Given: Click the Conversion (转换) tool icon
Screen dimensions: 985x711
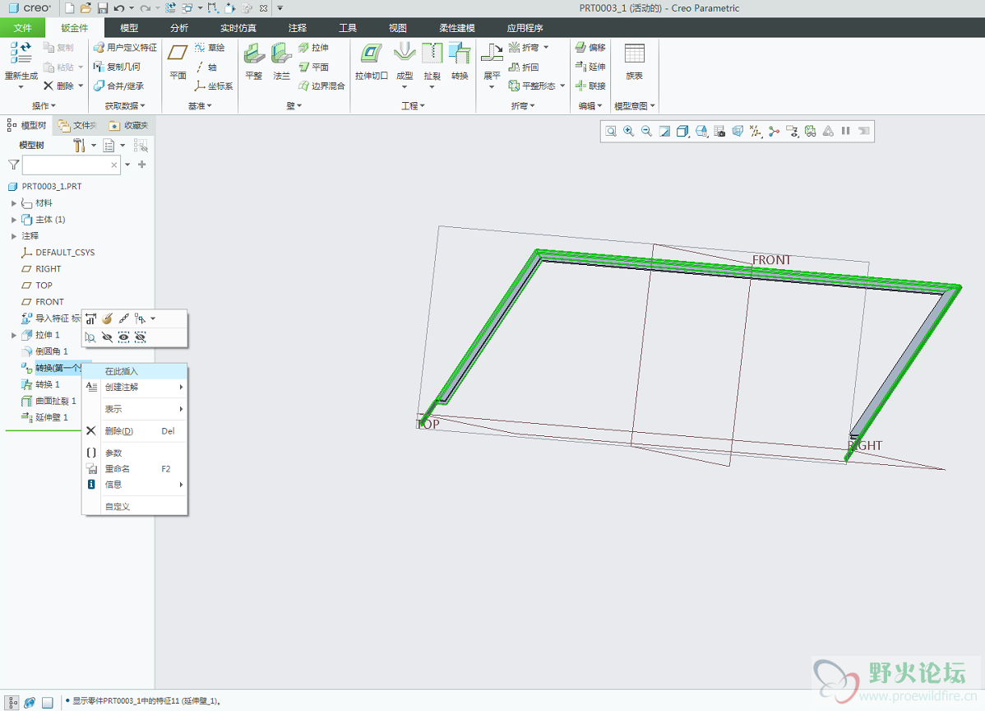Looking at the screenshot, I should pyautogui.click(x=460, y=53).
